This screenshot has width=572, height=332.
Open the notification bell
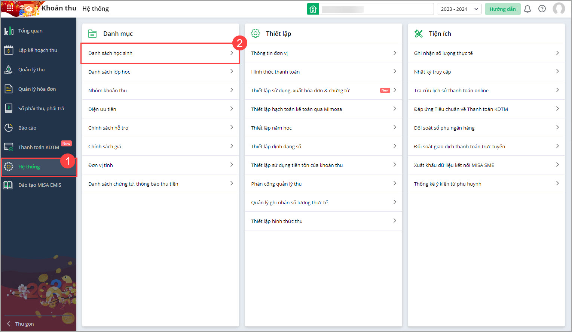coord(527,9)
